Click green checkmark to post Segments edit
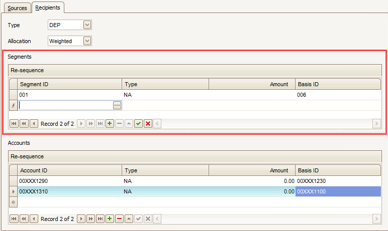This screenshot has width=388, height=231. [138, 124]
